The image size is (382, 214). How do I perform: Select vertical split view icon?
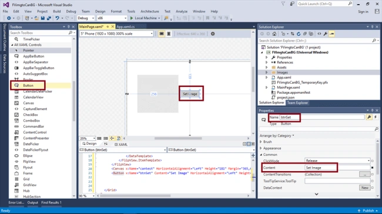(244, 144)
